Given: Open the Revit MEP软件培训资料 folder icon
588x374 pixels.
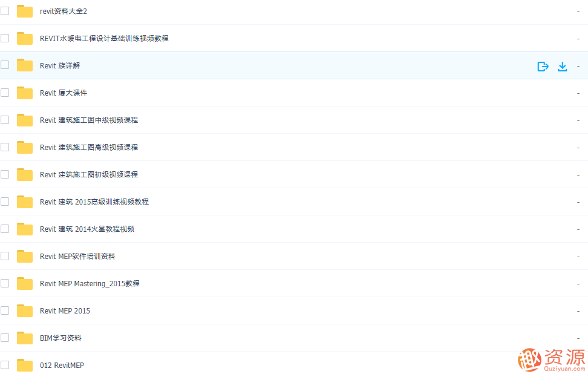Looking at the screenshot, I should tap(24, 256).
